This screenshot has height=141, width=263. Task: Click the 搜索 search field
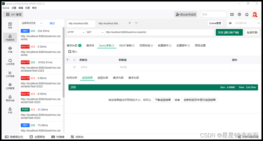[x=213, y=15]
